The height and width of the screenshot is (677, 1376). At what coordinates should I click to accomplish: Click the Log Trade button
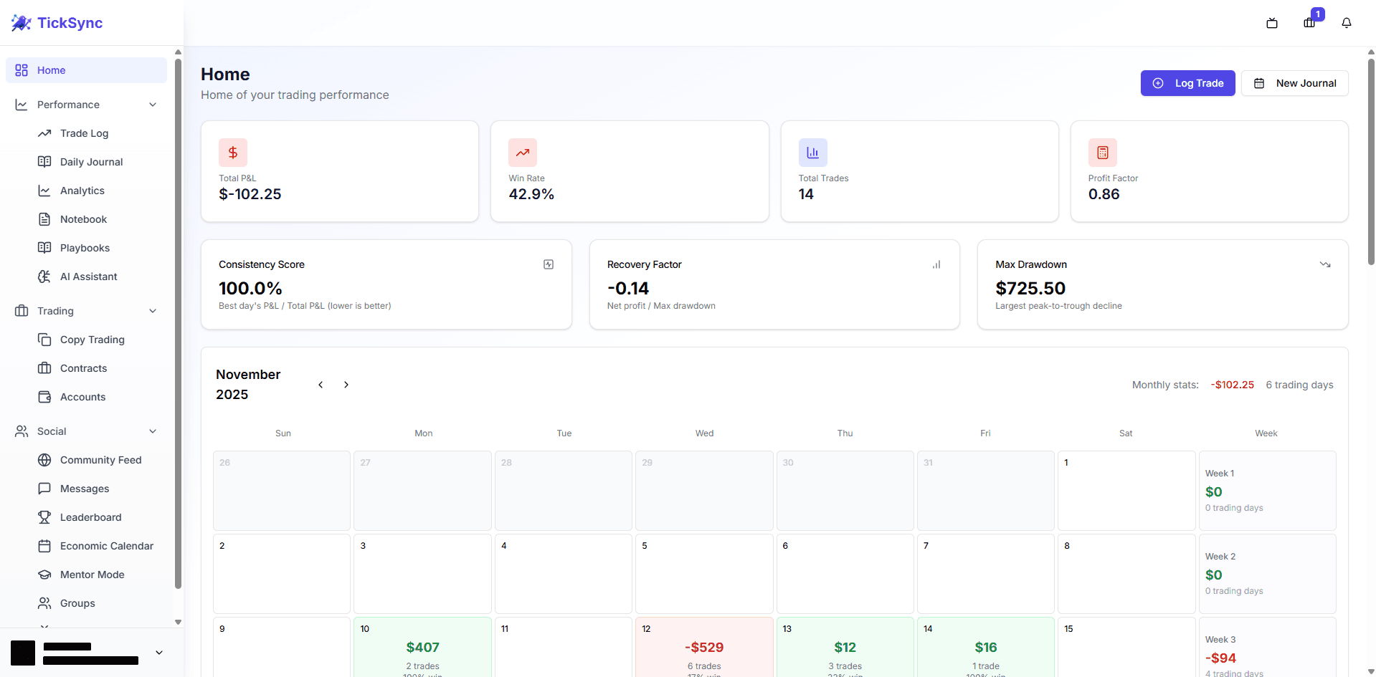tap(1187, 83)
